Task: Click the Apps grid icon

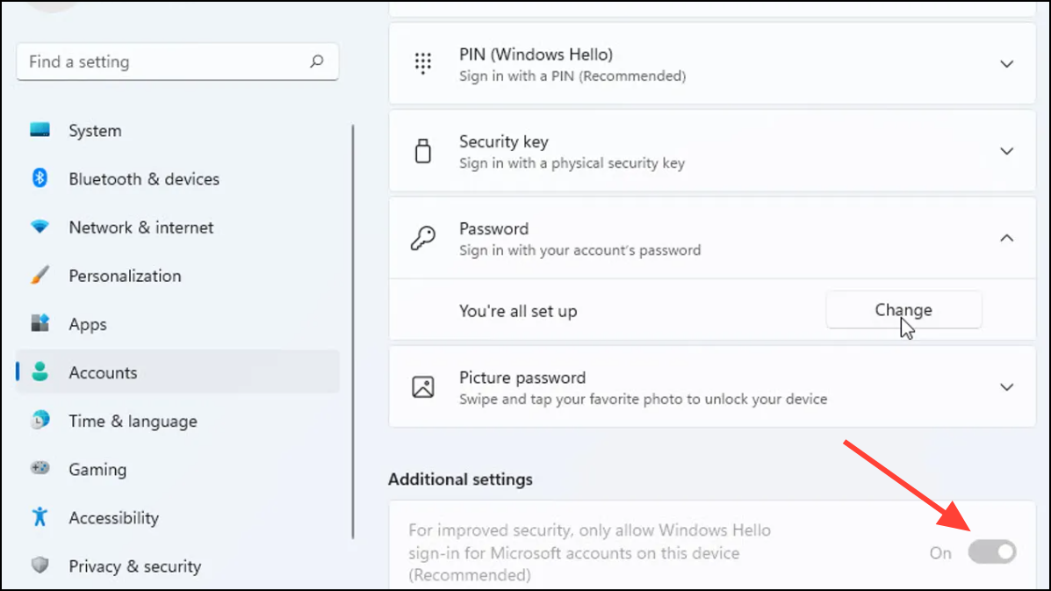Action: [40, 324]
